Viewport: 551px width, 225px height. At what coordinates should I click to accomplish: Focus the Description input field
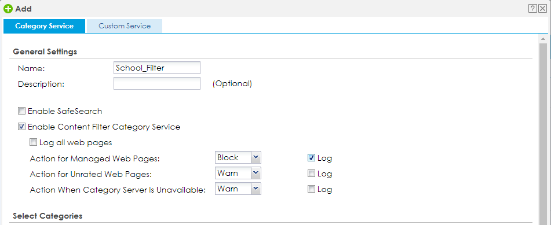157,83
